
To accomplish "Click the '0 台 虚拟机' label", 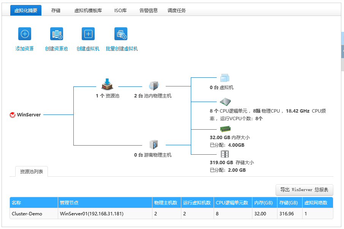I will [222, 88].
